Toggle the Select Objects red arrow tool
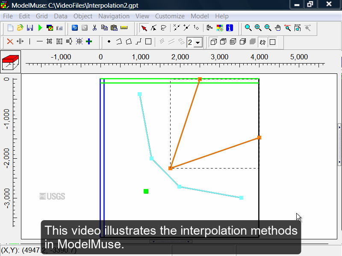Image resolution: width=342 pixels, height=256 pixels. 144,28
